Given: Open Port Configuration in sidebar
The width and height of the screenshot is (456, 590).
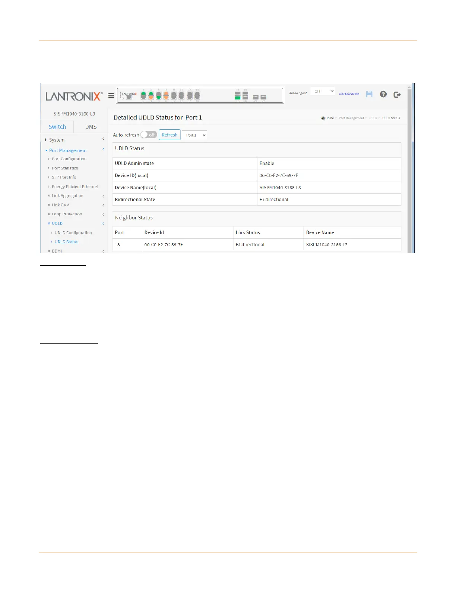Looking at the screenshot, I should click(69, 159).
